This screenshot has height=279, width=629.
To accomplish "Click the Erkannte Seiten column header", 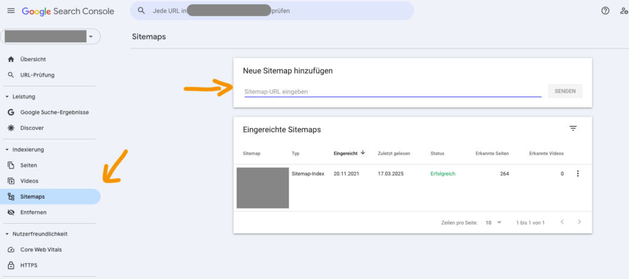I will tap(492, 153).
